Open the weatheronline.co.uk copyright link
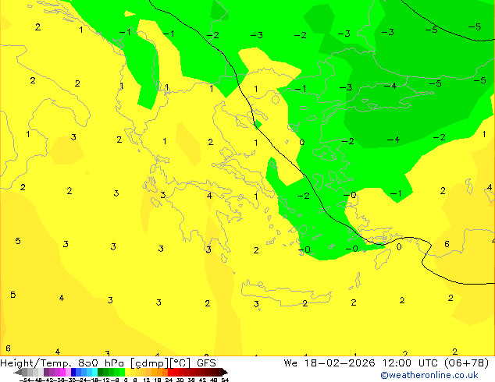The image size is (495, 382). tap(429, 375)
